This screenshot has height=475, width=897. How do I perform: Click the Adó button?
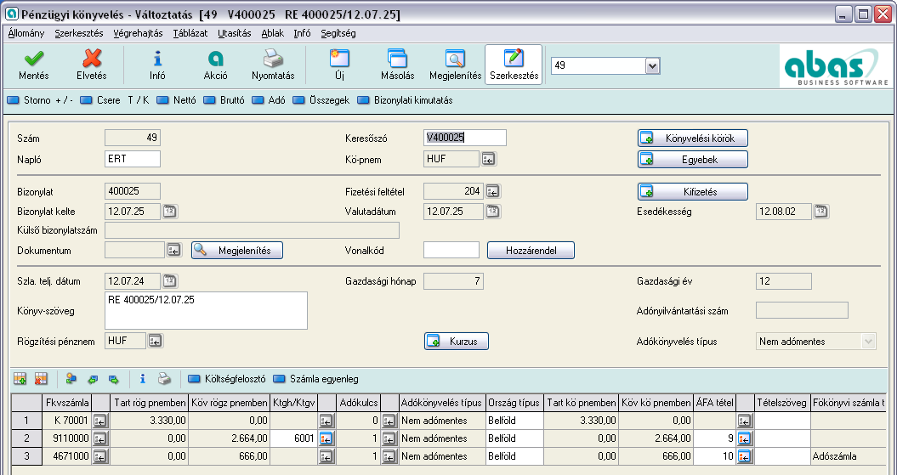[269, 100]
